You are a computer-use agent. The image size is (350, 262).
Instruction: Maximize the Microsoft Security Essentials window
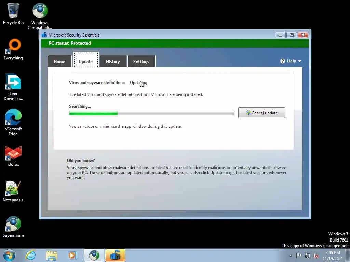pyautogui.click(x=292, y=35)
